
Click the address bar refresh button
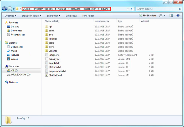(132, 9)
